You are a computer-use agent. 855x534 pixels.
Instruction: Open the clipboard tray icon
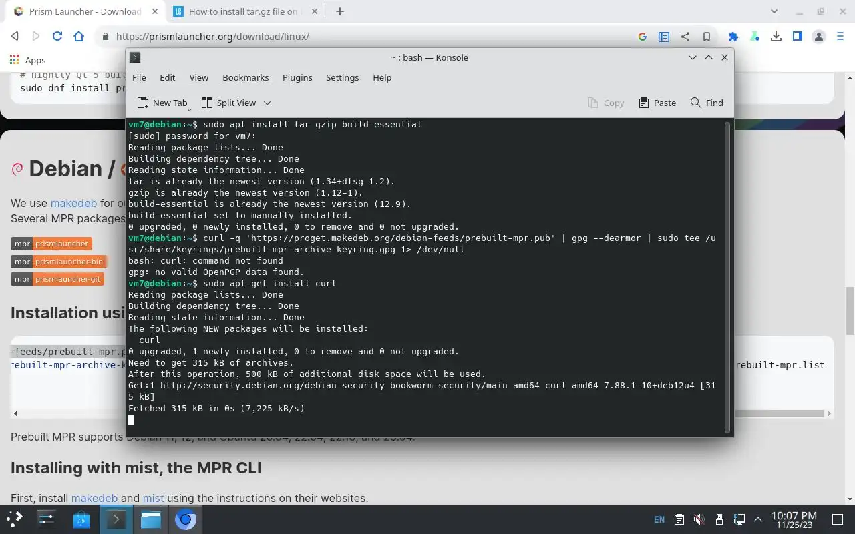tap(679, 519)
